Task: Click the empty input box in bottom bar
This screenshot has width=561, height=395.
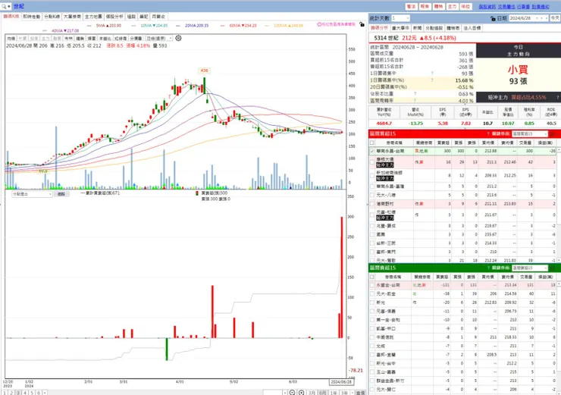Action: pyautogui.click(x=273, y=393)
